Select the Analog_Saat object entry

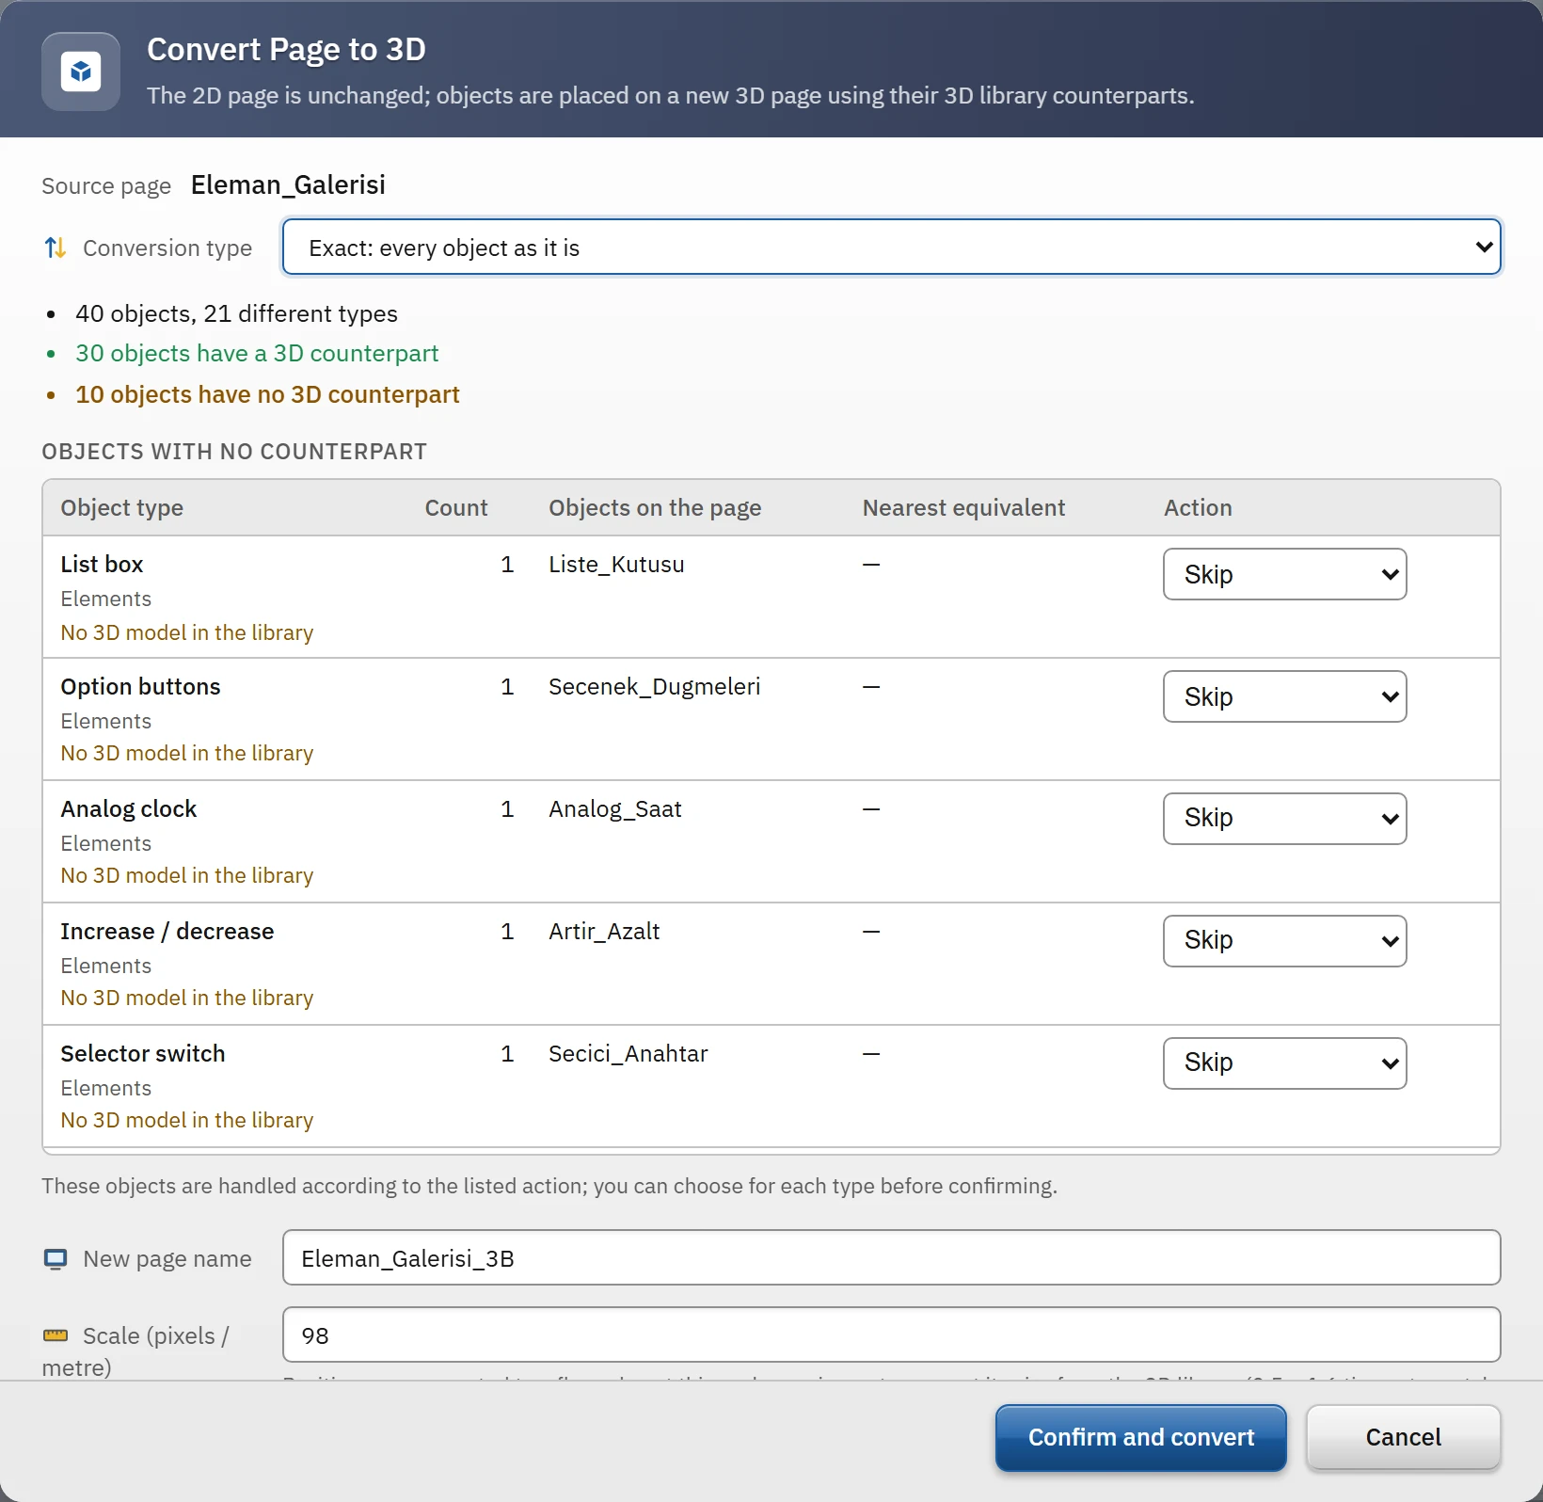[615, 809]
